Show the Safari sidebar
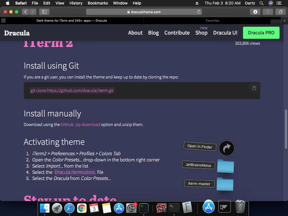This screenshot has width=288, height=216. 44,12
